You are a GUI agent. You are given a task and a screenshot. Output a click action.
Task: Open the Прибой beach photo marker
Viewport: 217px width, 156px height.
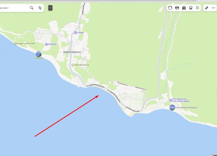[38, 54]
